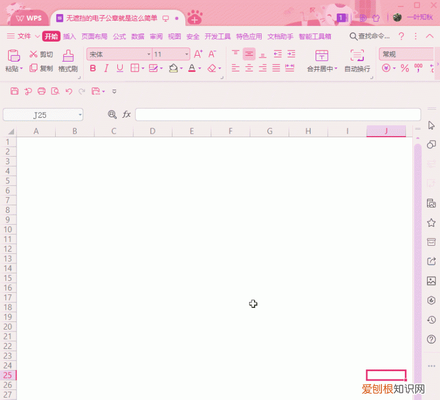Click the distributed alignment icon

tap(290, 68)
